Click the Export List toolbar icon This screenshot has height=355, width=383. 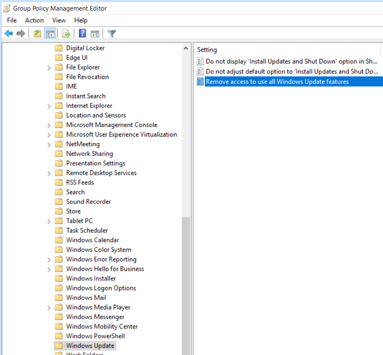coord(66,34)
